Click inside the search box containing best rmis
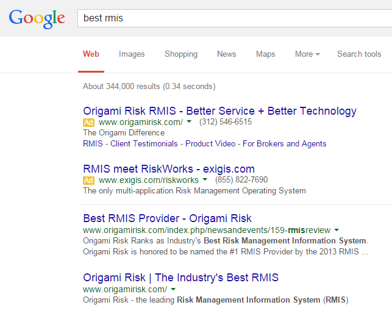 click(x=232, y=18)
